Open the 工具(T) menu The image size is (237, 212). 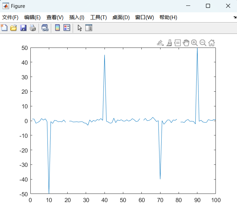99,17
